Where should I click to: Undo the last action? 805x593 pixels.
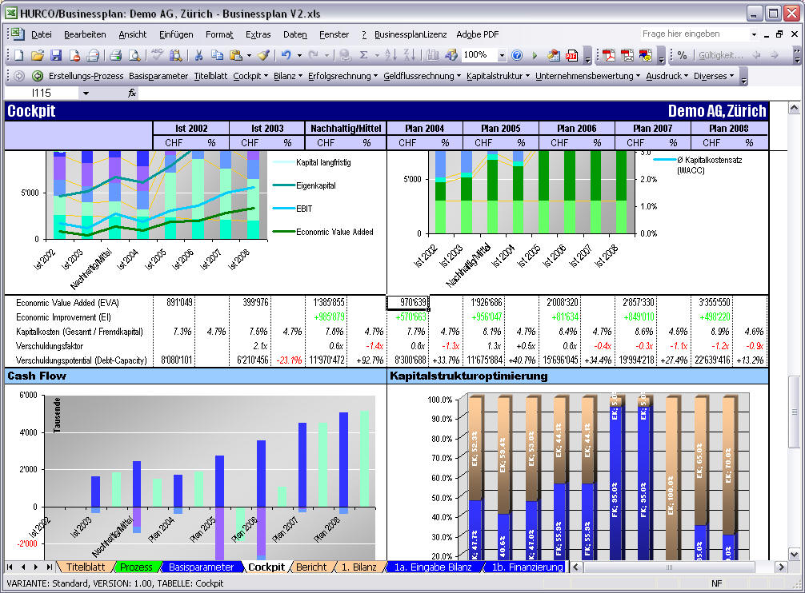(x=286, y=55)
